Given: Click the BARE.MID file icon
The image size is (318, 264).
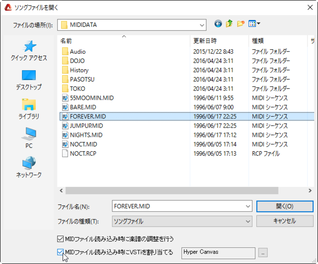Looking at the screenshot, I should [x=65, y=107].
